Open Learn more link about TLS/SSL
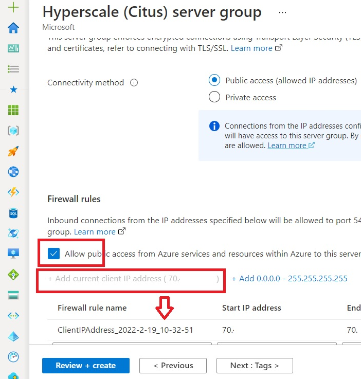This screenshot has height=379, width=361. tap(257, 48)
